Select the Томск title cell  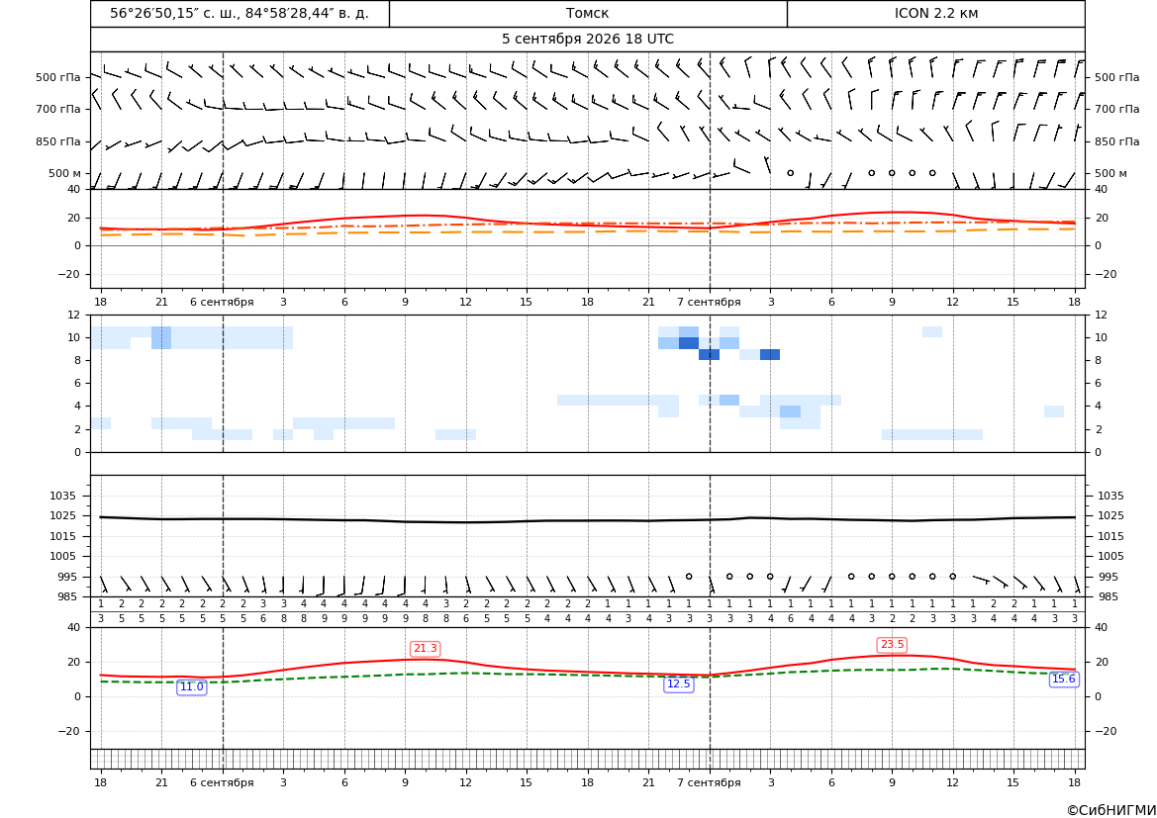tap(588, 13)
